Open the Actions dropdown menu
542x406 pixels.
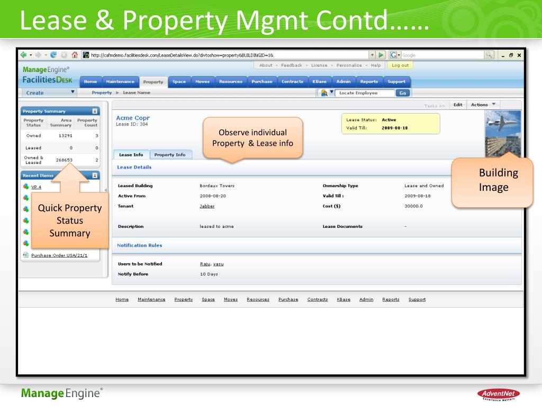(x=483, y=105)
